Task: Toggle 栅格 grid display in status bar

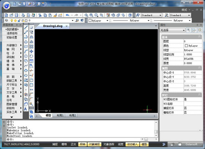Action: (64, 144)
